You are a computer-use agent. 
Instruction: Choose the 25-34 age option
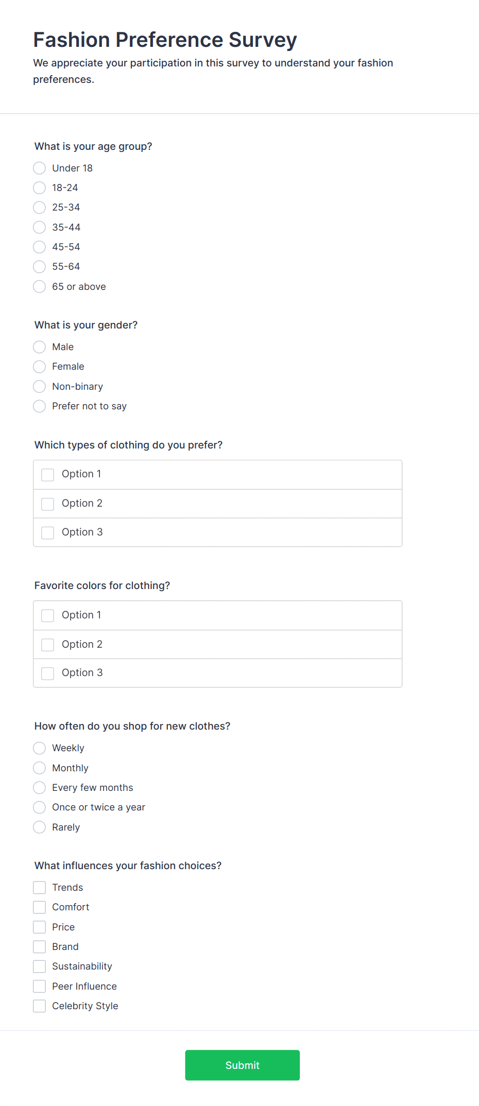coord(40,208)
